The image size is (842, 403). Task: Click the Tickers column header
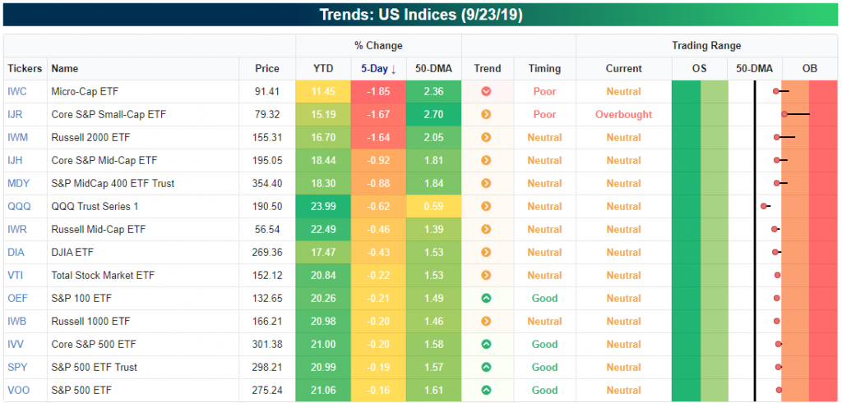25,69
